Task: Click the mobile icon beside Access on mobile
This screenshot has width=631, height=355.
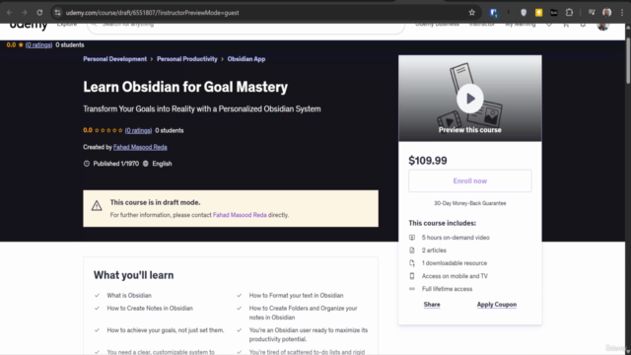Action: (412, 276)
